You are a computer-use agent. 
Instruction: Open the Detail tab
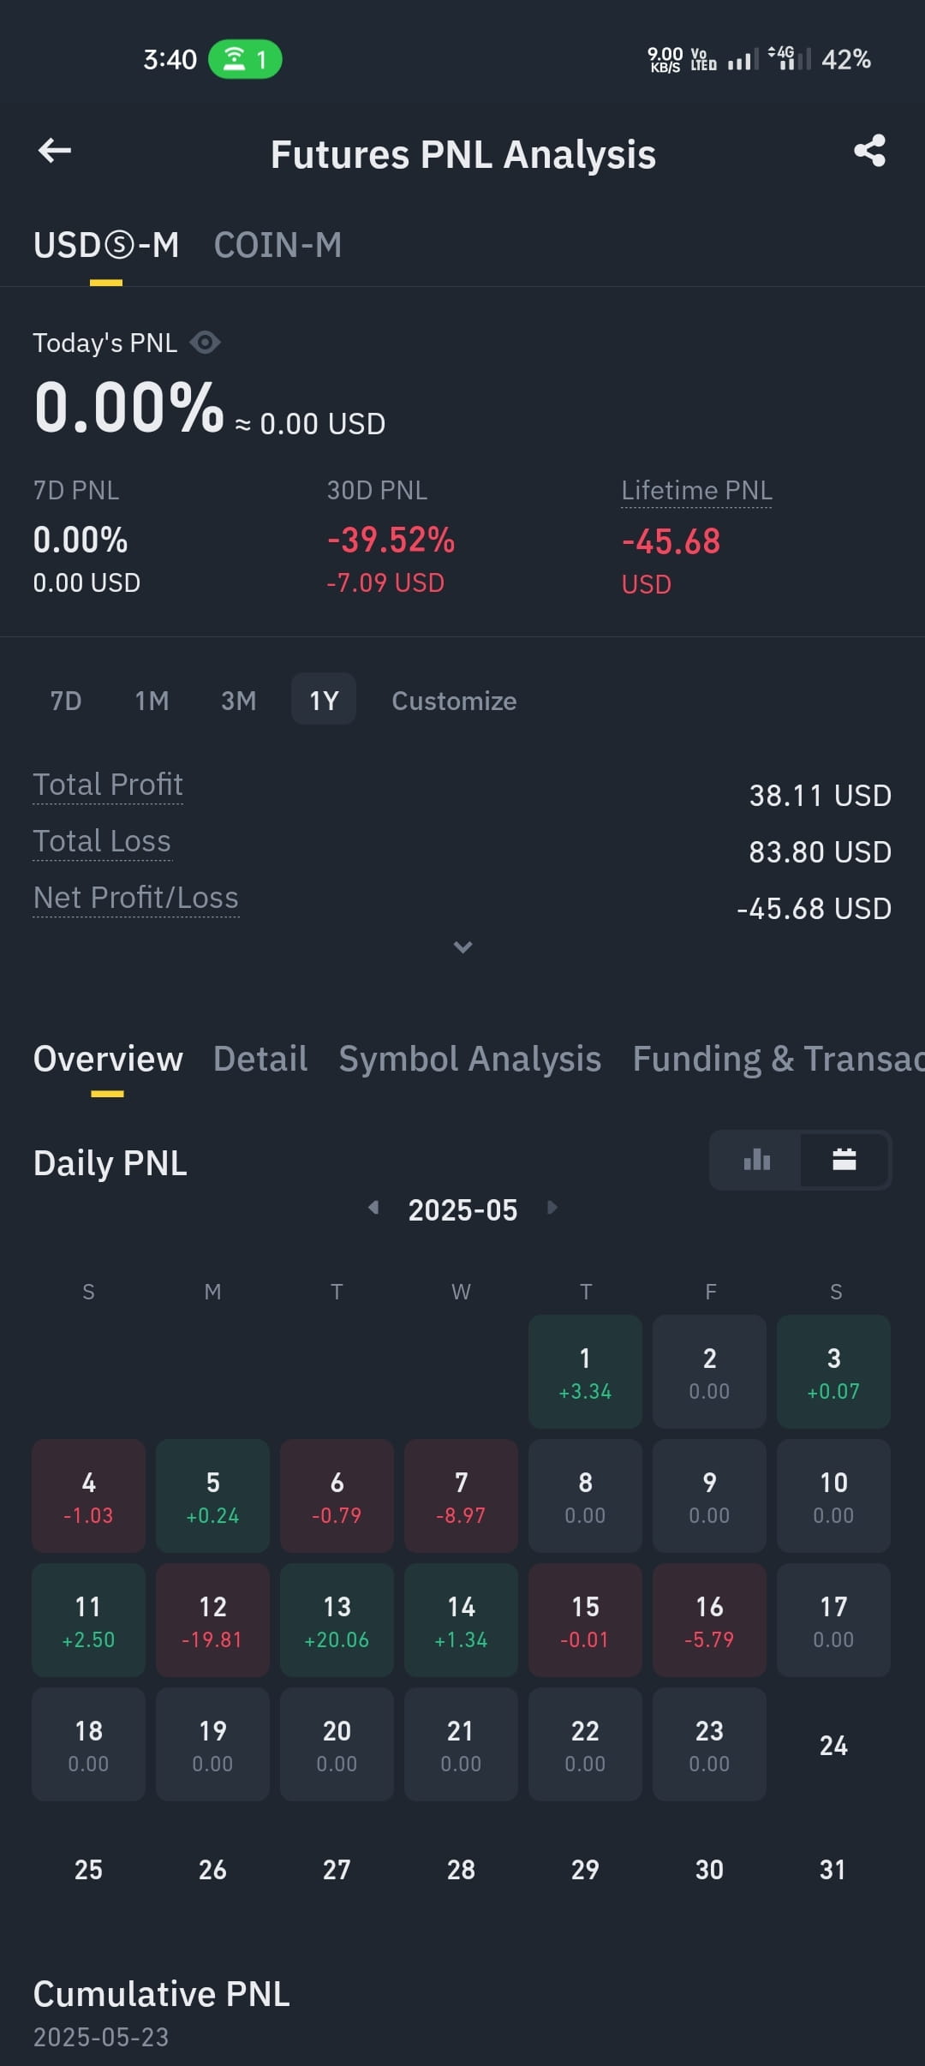point(260,1059)
